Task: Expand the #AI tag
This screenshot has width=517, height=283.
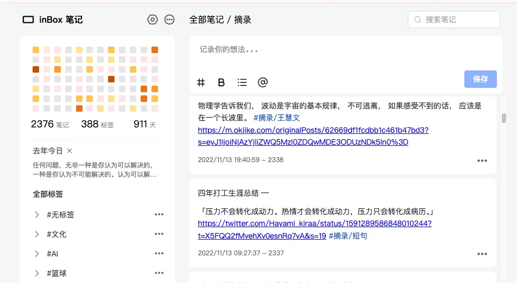Action: (x=37, y=254)
